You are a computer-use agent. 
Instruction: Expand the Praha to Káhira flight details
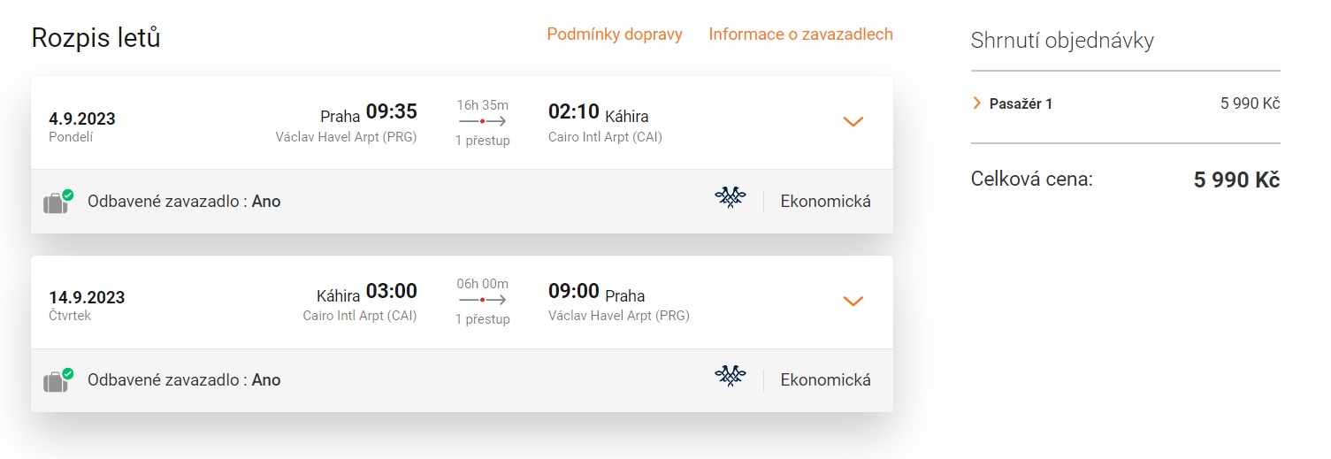[x=853, y=122]
